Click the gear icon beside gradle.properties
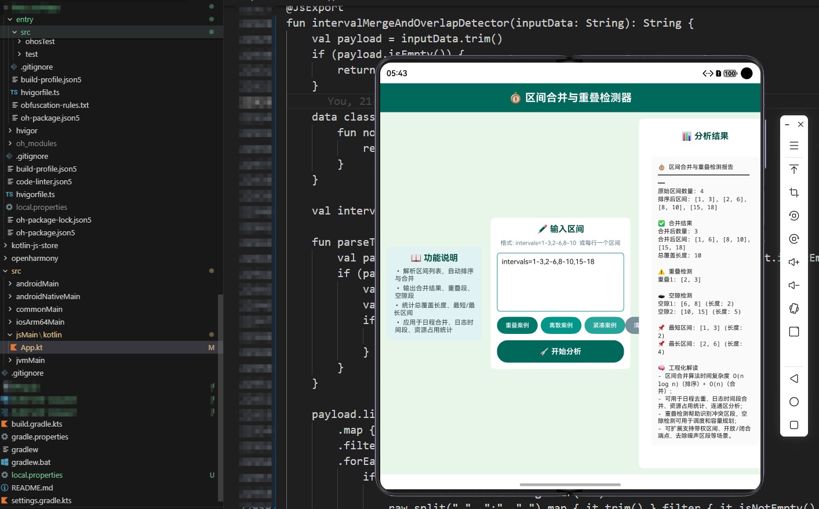 pyautogui.click(x=5, y=437)
